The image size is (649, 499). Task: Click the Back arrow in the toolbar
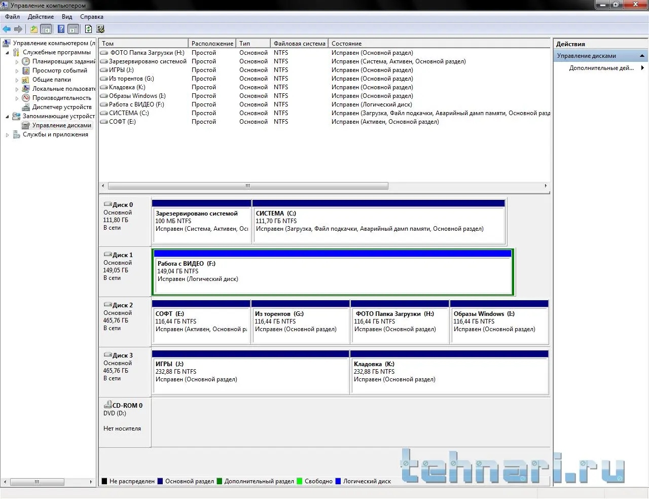coord(7,29)
